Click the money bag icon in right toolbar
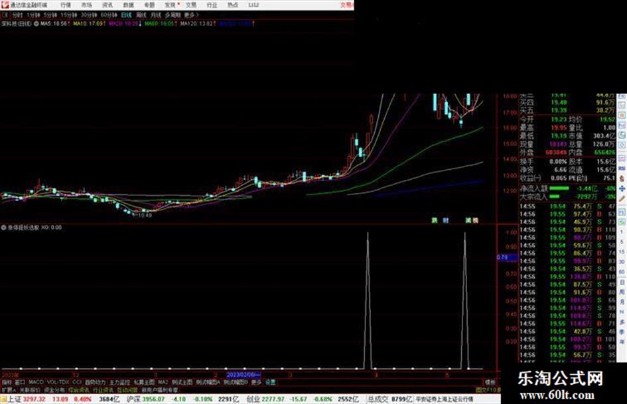 (622, 178)
